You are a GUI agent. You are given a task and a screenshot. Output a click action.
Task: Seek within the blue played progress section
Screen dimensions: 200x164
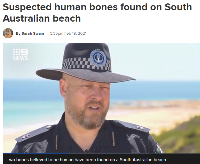pos(36,153)
